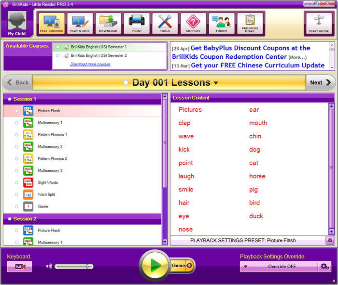The height and width of the screenshot is (285, 338).
Task: Mark the Session 1 Multisensory 1 circle
Action: [16, 123]
